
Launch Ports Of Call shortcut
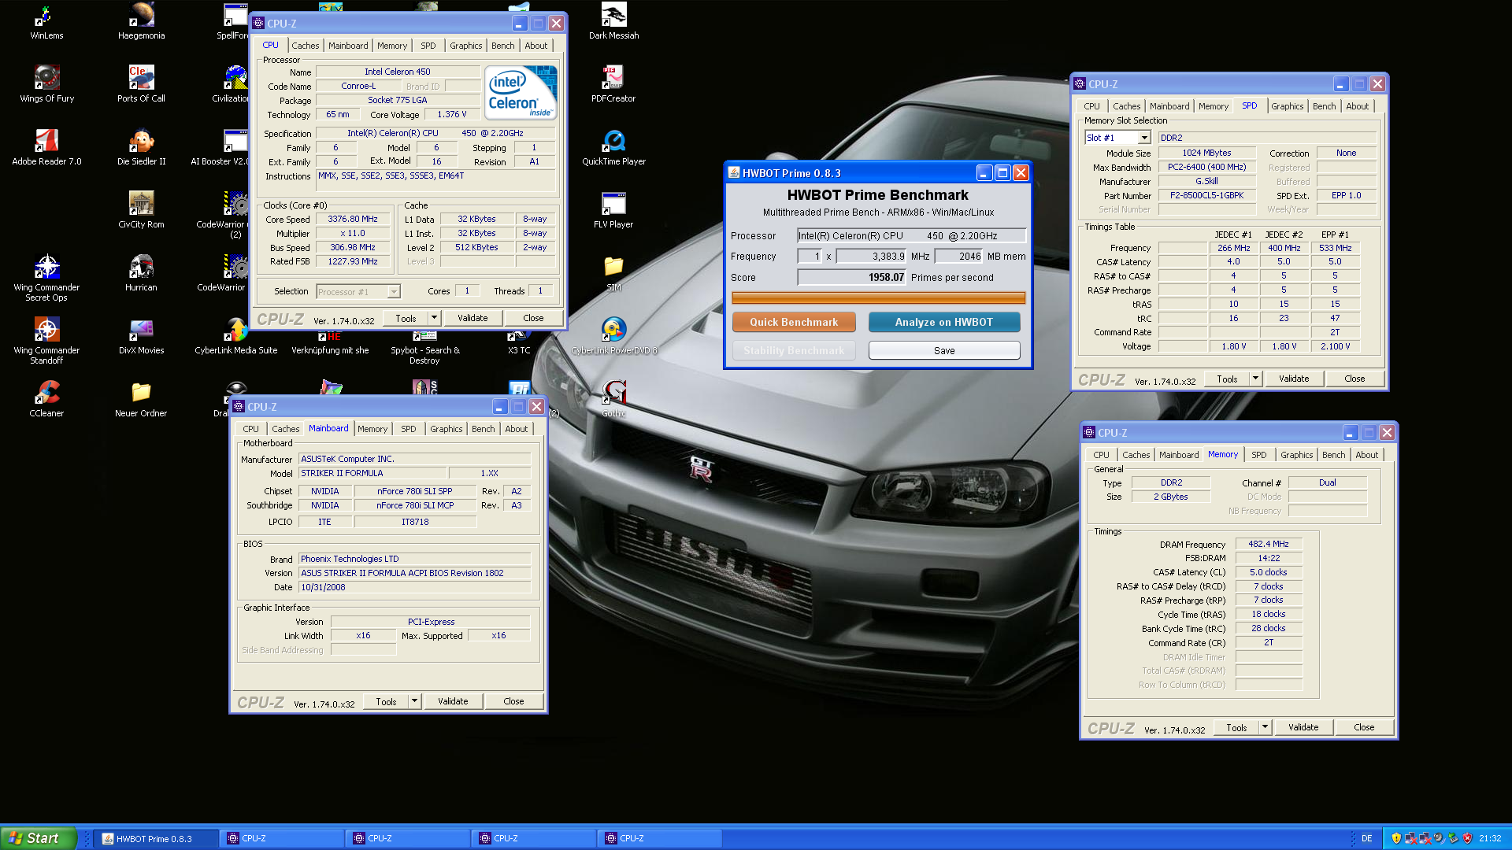[x=142, y=84]
